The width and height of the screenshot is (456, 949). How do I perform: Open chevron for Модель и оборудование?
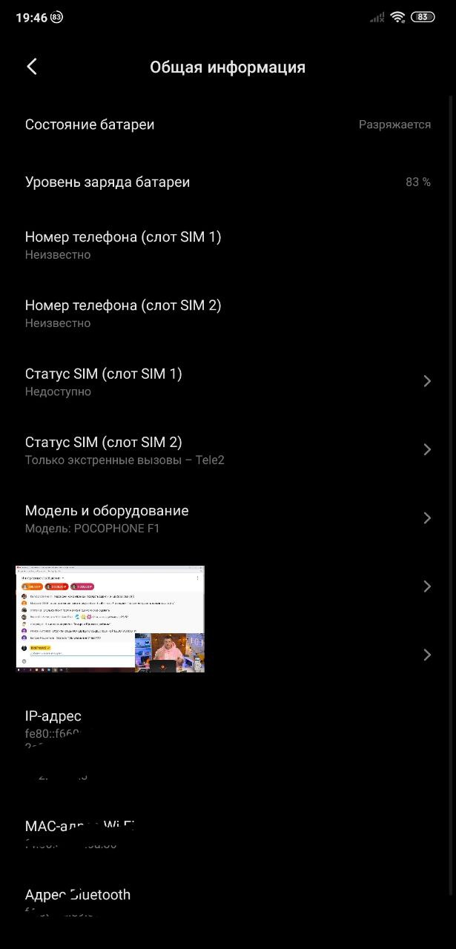pyautogui.click(x=427, y=518)
